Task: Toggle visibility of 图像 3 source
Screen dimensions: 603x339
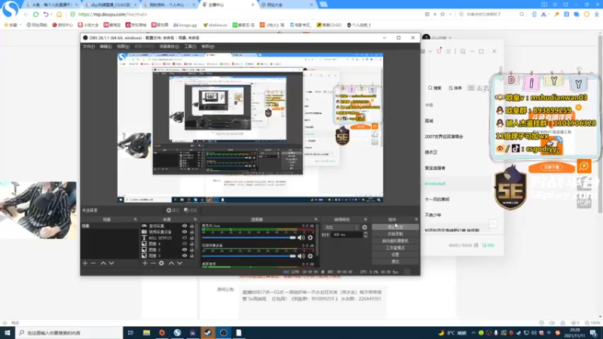Action: coord(185,255)
